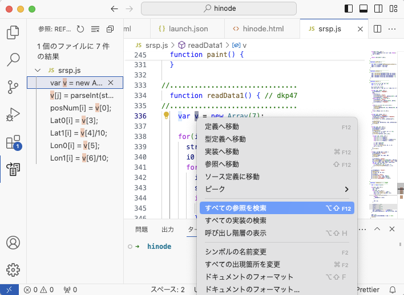Split the editor to the right
The image size is (404, 295).
[x=377, y=29]
